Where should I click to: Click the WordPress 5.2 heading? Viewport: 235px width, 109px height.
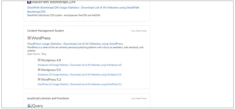[x=51, y=79]
